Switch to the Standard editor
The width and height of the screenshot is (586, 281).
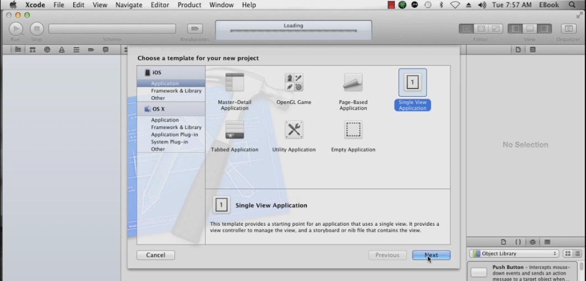[x=466, y=29]
